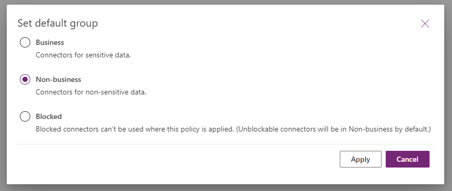Image resolution: width=452 pixels, height=191 pixels.
Task: Choose the Blocked radio button
Action: click(x=25, y=117)
